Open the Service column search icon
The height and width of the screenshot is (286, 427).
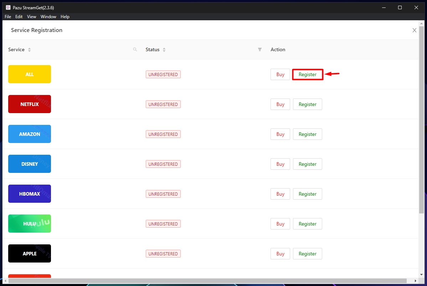coord(135,49)
